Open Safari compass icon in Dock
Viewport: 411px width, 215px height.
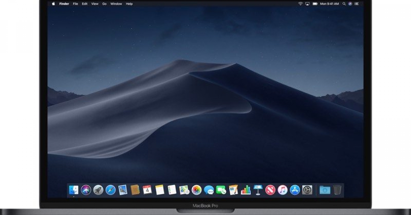coord(111,190)
